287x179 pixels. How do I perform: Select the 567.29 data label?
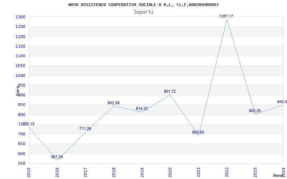point(57,157)
